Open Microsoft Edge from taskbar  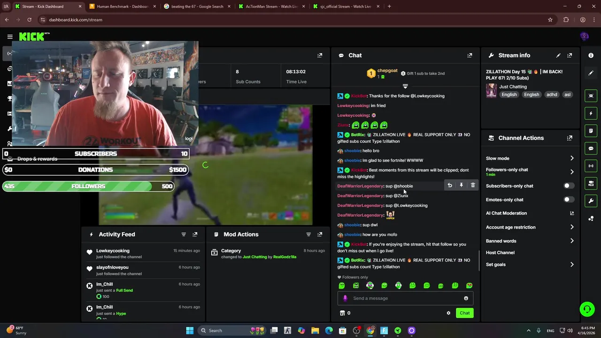[329, 330]
